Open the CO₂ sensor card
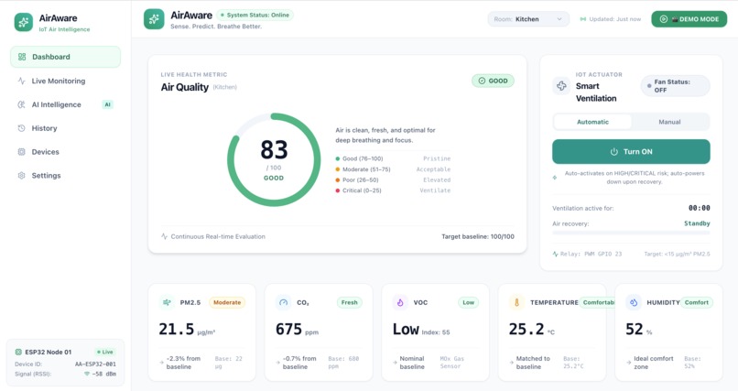This screenshot has height=391, width=738. 319,332
